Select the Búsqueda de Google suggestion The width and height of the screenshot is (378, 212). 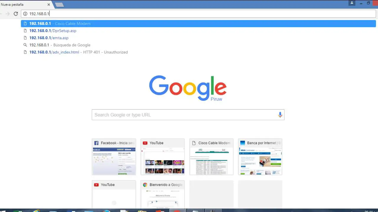pyautogui.click(x=198, y=45)
